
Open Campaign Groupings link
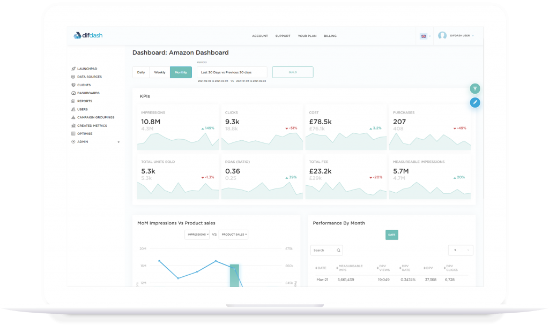[95, 117]
